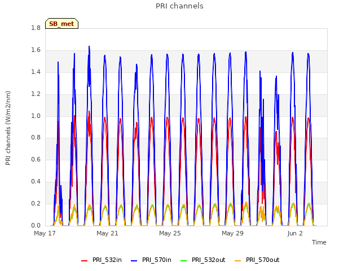This screenshot has width=361, height=271.
Task: Click the 0.4 y-axis tick label
Action: [x=36, y=182]
